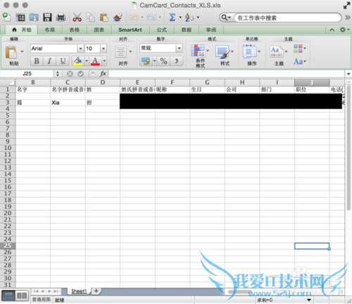Screen dimensions: 352x304
Task: Switch to the 布局 tab
Action: point(50,30)
